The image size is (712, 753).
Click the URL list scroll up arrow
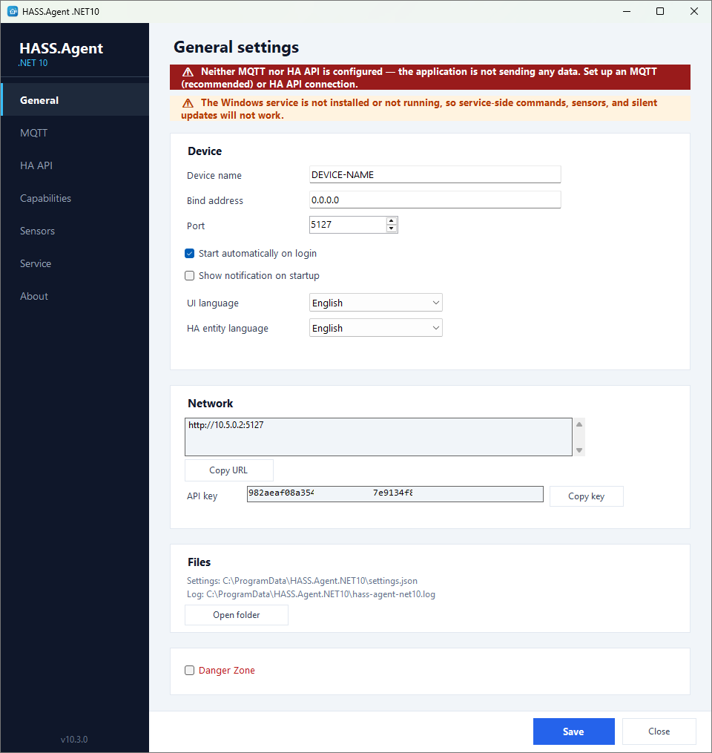coord(579,424)
